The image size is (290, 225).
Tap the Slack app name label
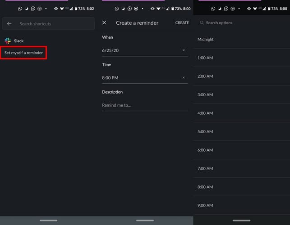click(18, 41)
